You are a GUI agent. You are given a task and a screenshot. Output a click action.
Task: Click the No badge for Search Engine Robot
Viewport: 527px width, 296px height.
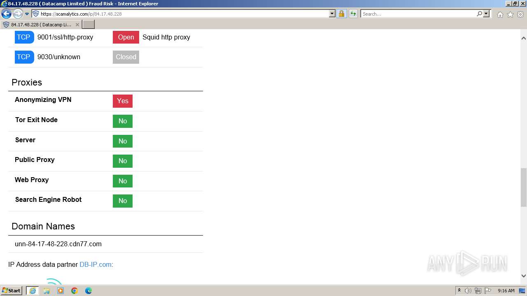[x=123, y=201]
